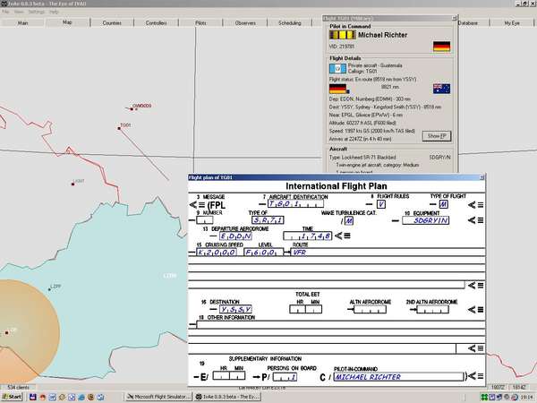This screenshot has width=537, height=403.
Task: Click the German departure flag icon
Action: [338, 88]
